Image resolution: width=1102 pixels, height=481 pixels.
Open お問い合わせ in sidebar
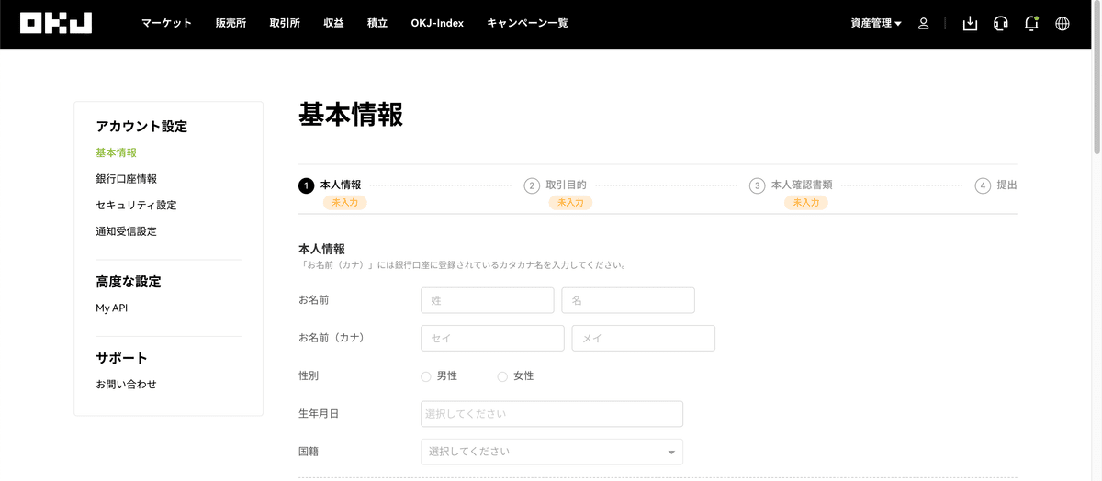click(x=126, y=385)
